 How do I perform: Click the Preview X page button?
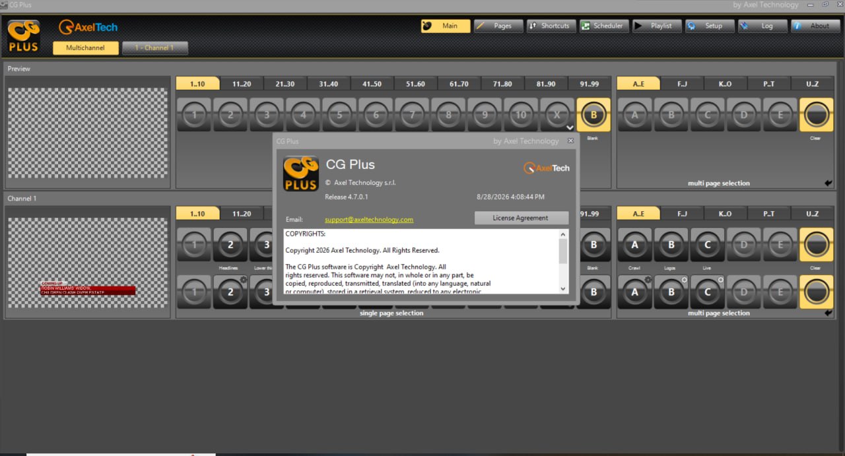tap(557, 115)
